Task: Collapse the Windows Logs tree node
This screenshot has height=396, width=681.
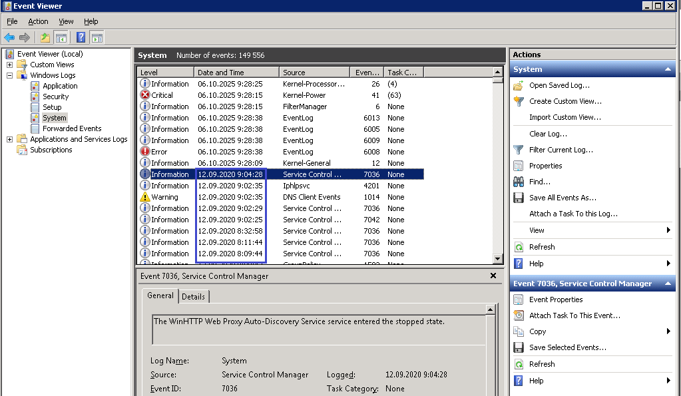Action: coord(11,75)
